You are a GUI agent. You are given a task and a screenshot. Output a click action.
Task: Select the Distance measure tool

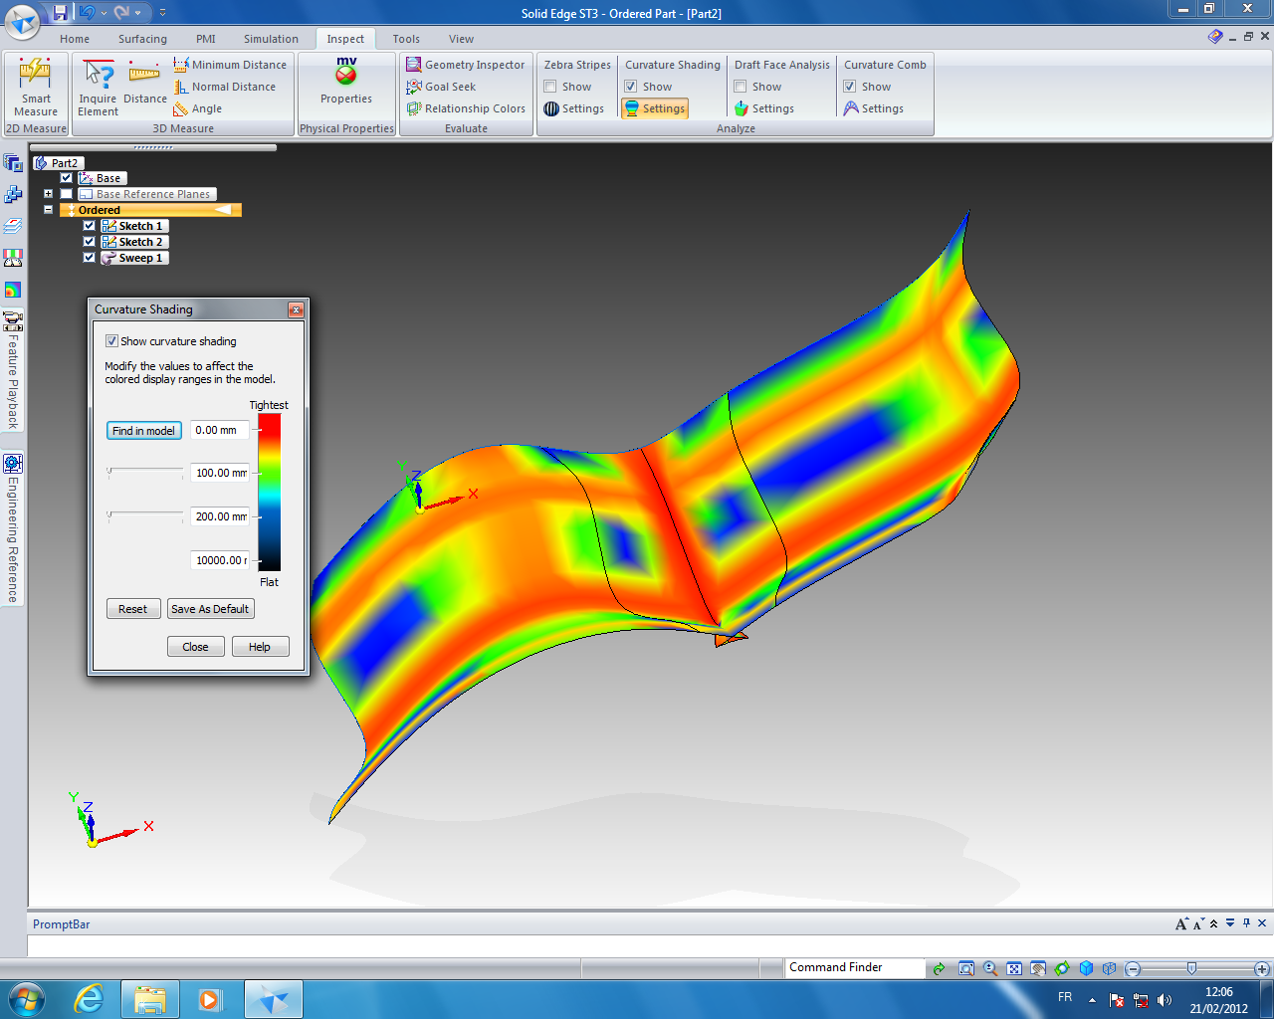[x=145, y=83]
